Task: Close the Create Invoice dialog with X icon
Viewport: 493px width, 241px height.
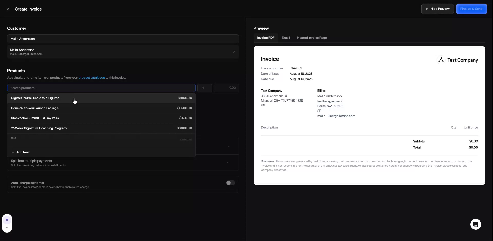Action: (8, 9)
